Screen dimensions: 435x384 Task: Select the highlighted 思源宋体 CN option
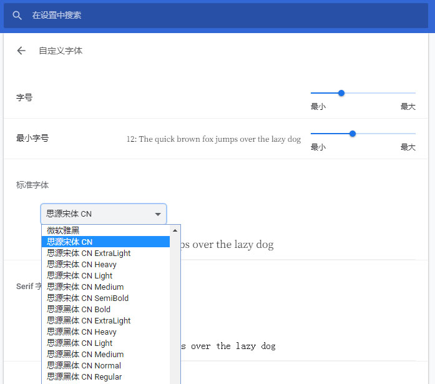(105, 242)
